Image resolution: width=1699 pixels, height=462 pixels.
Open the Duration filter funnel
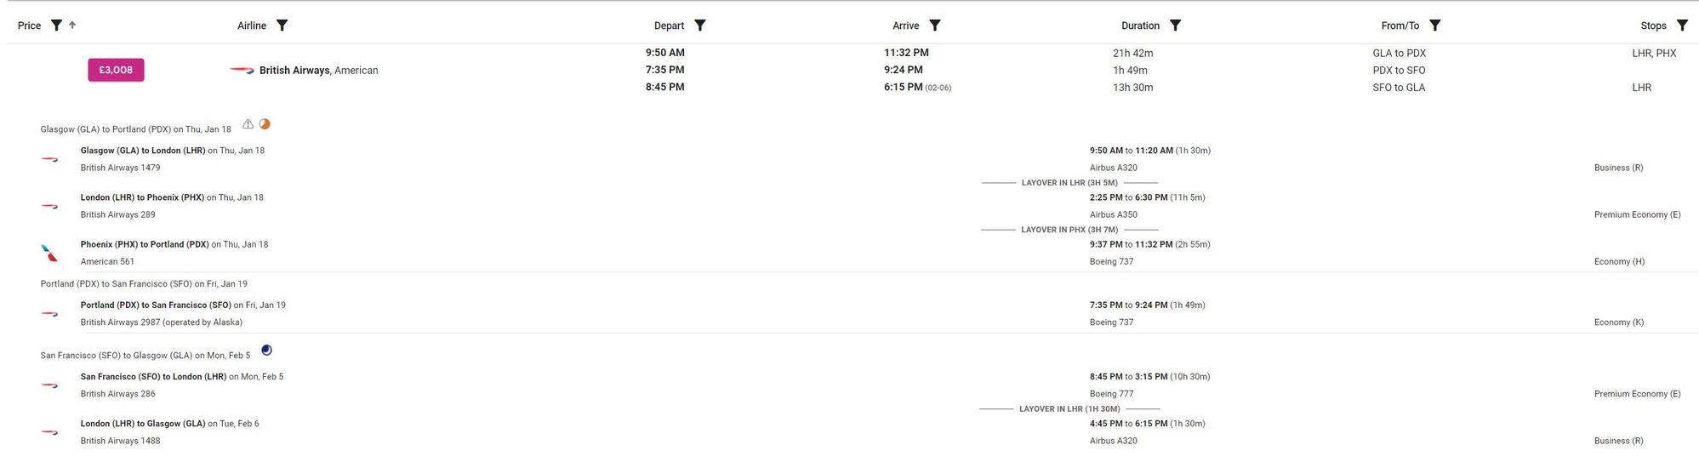coord(1176,26)
